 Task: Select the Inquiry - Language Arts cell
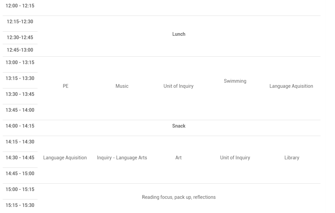pos(122,158)
